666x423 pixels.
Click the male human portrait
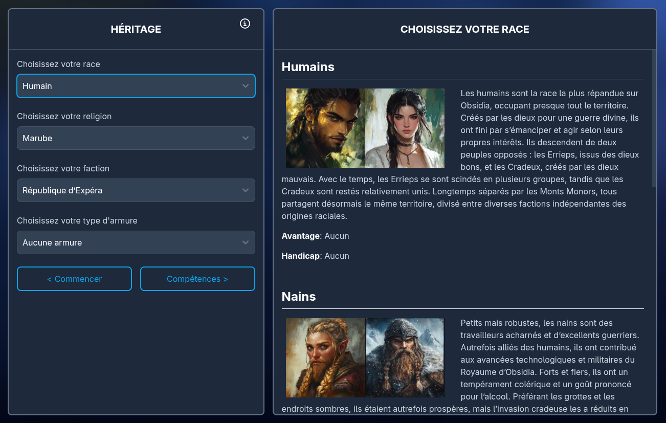click(x=325, y=128)
